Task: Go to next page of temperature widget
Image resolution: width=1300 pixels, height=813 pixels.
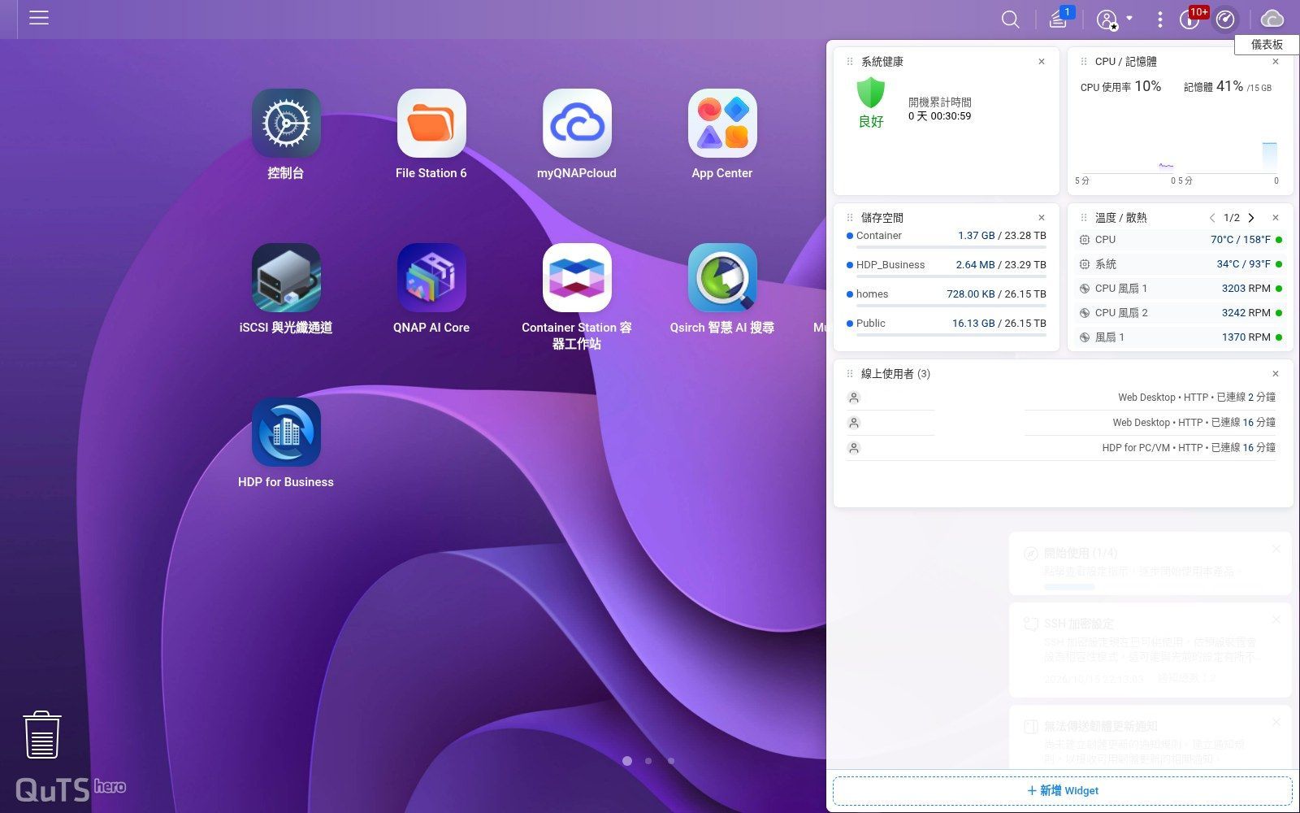Action: coord(1251,218)
